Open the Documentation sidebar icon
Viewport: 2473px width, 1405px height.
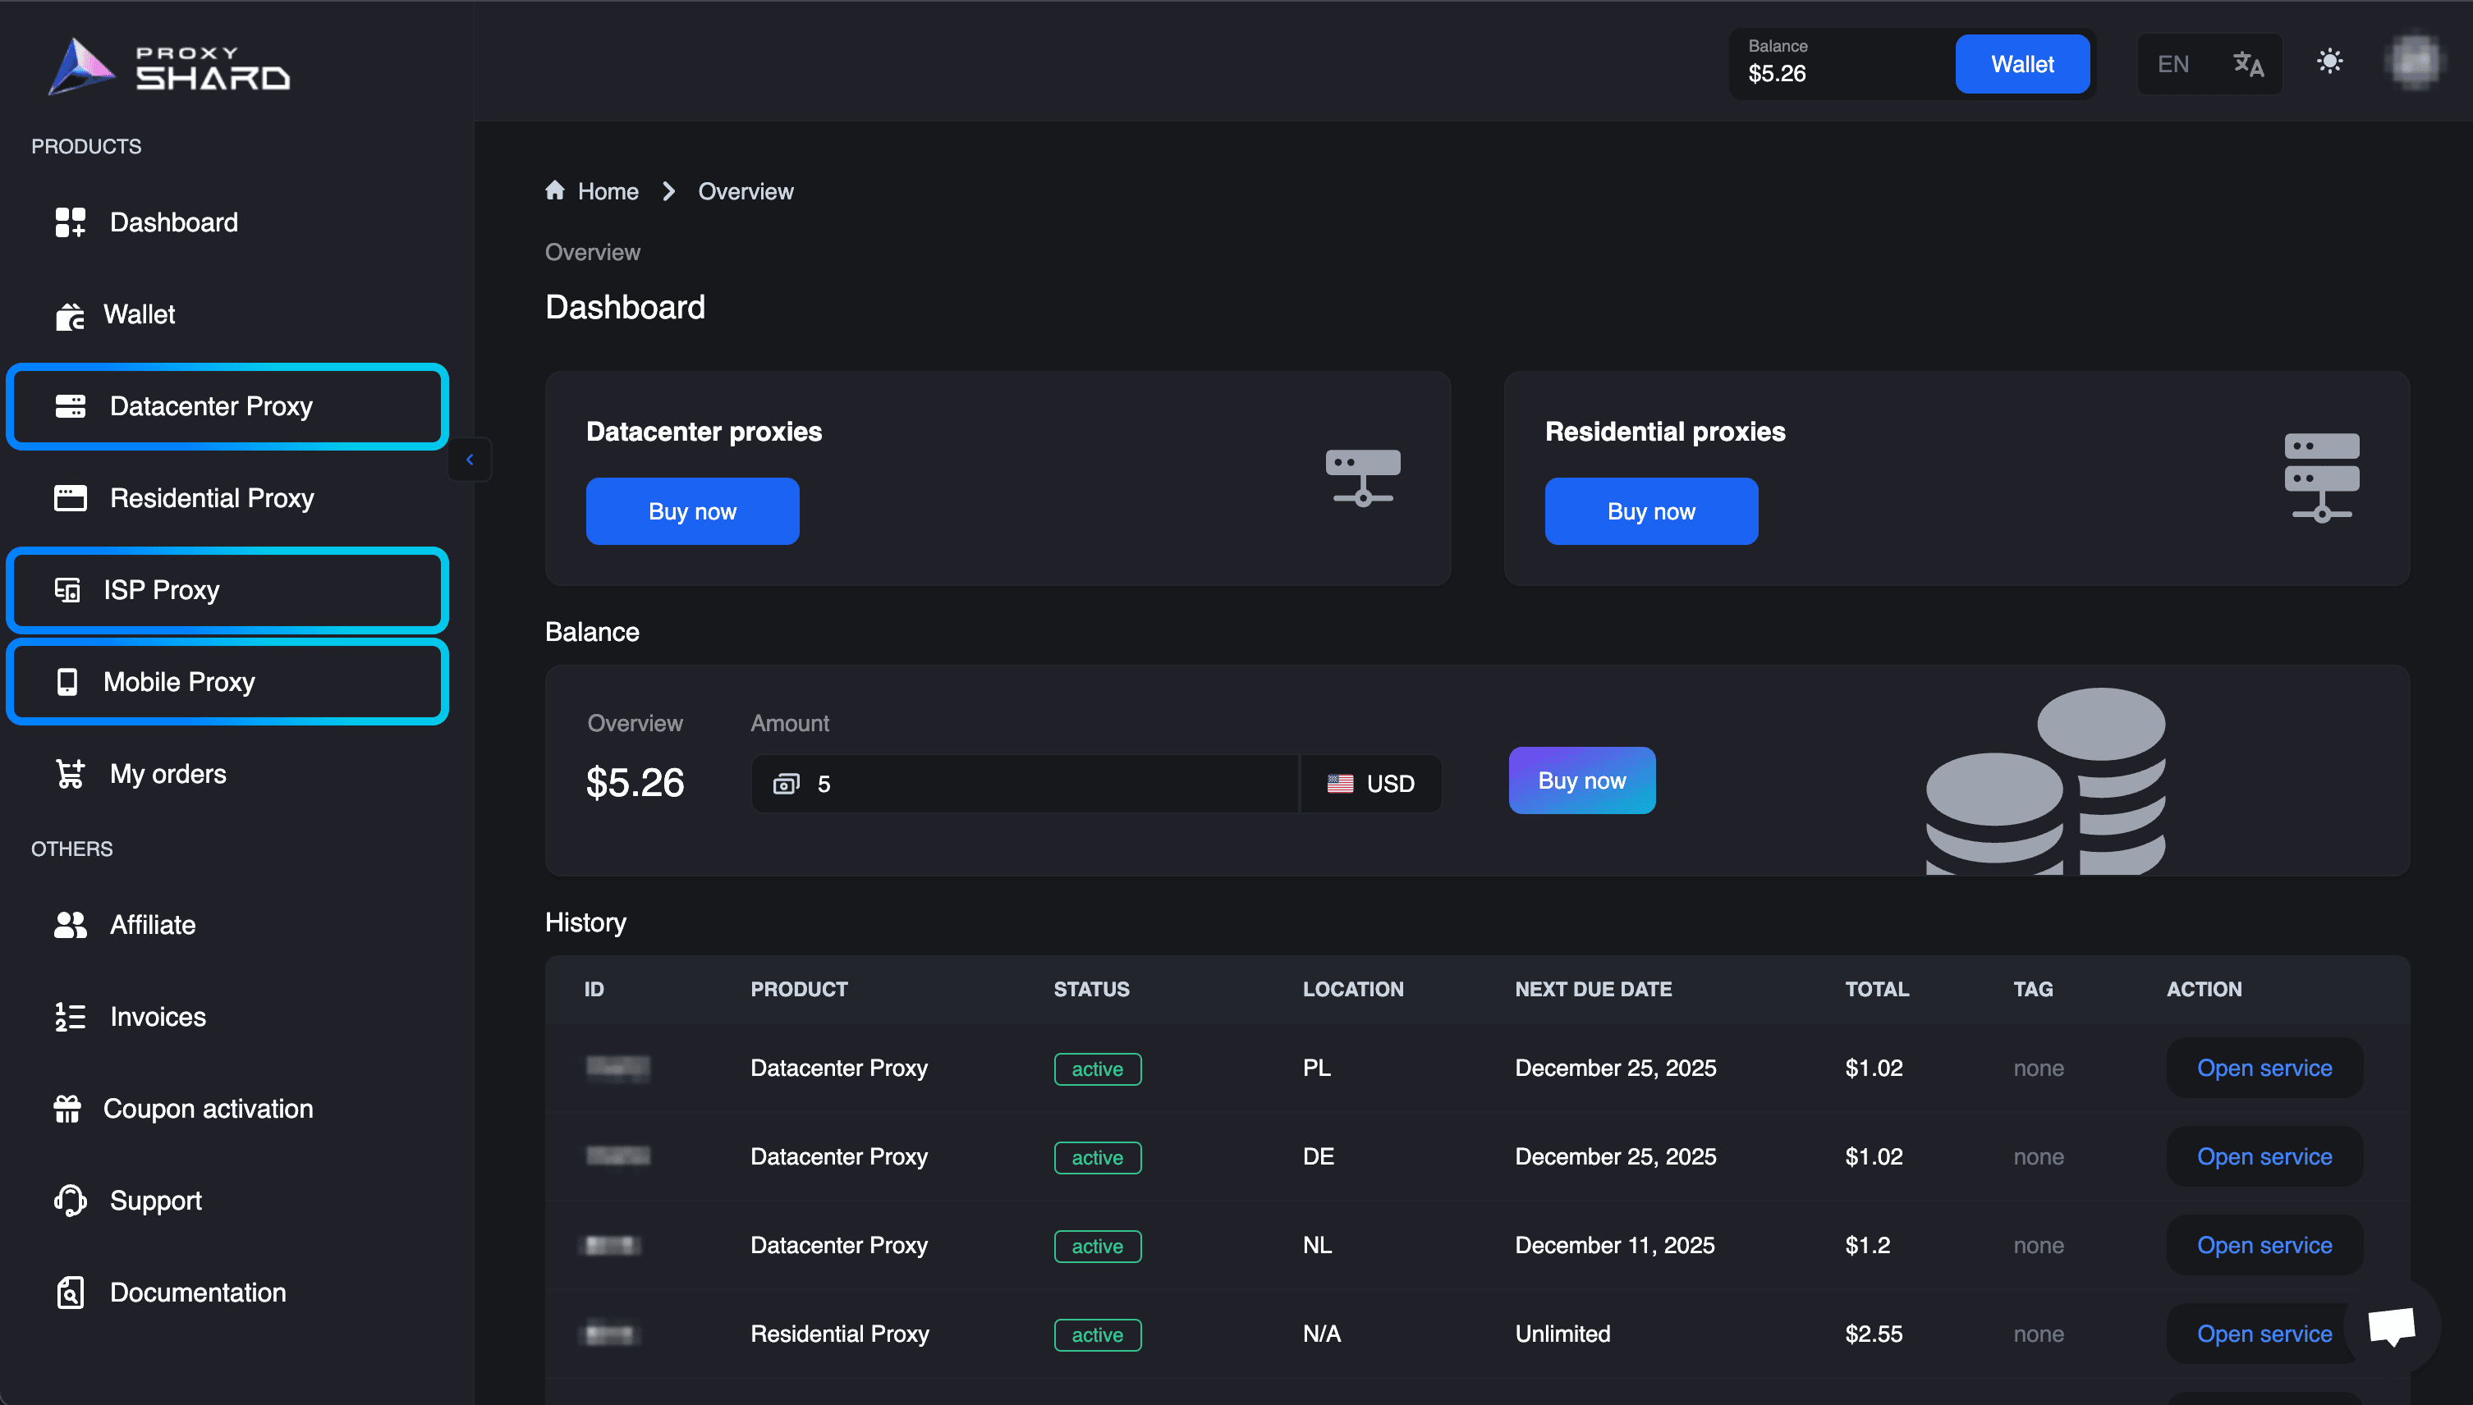[70, 1292]
